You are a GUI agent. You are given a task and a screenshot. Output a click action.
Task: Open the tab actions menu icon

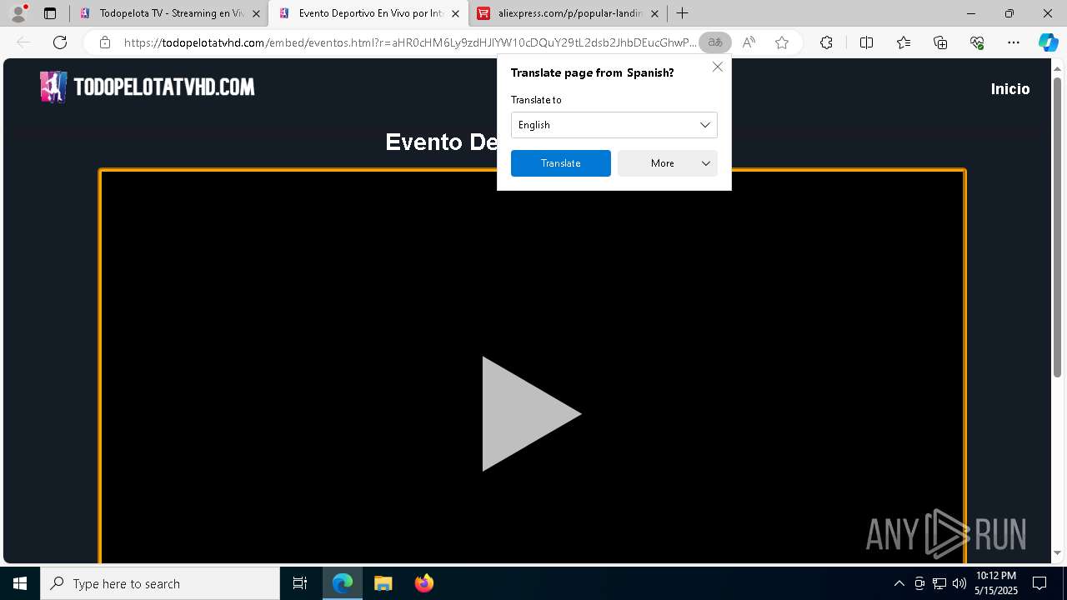(50, 13)
